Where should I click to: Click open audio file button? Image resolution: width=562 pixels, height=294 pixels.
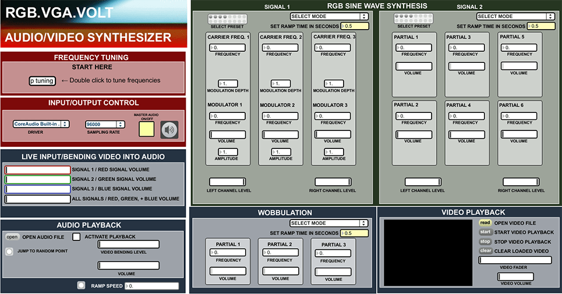tap(12, 237)
